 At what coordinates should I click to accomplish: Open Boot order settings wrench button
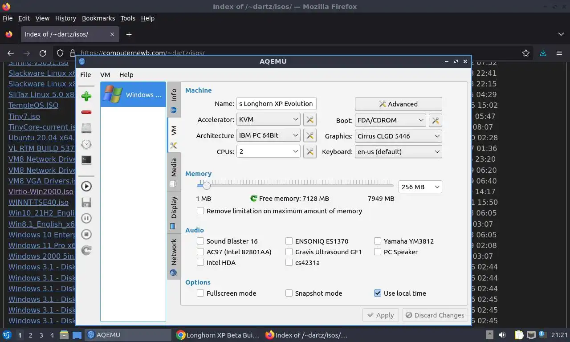click(x=436, y=120)
